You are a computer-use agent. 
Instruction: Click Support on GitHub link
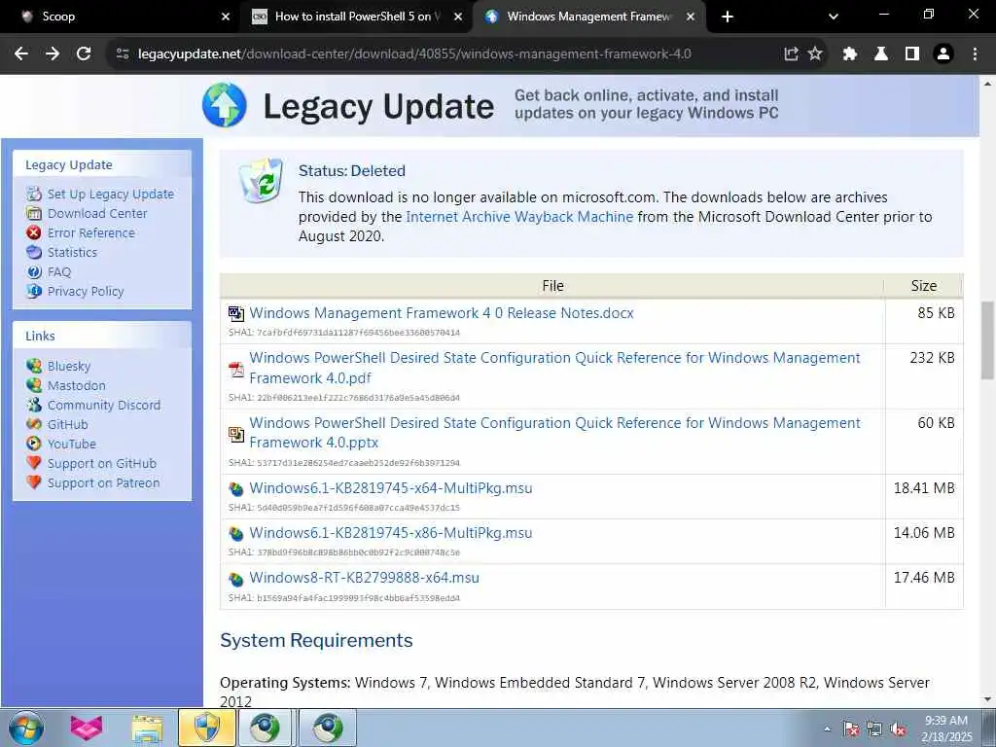click(101, 464)
